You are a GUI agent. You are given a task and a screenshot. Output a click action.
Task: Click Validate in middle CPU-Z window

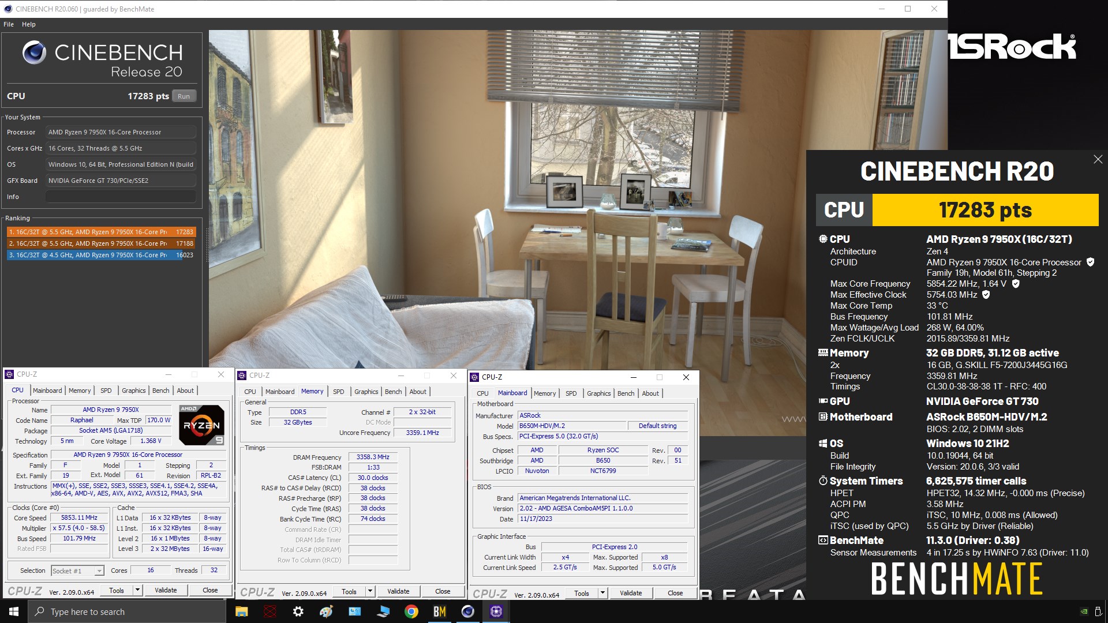click(x=398, y=591)
